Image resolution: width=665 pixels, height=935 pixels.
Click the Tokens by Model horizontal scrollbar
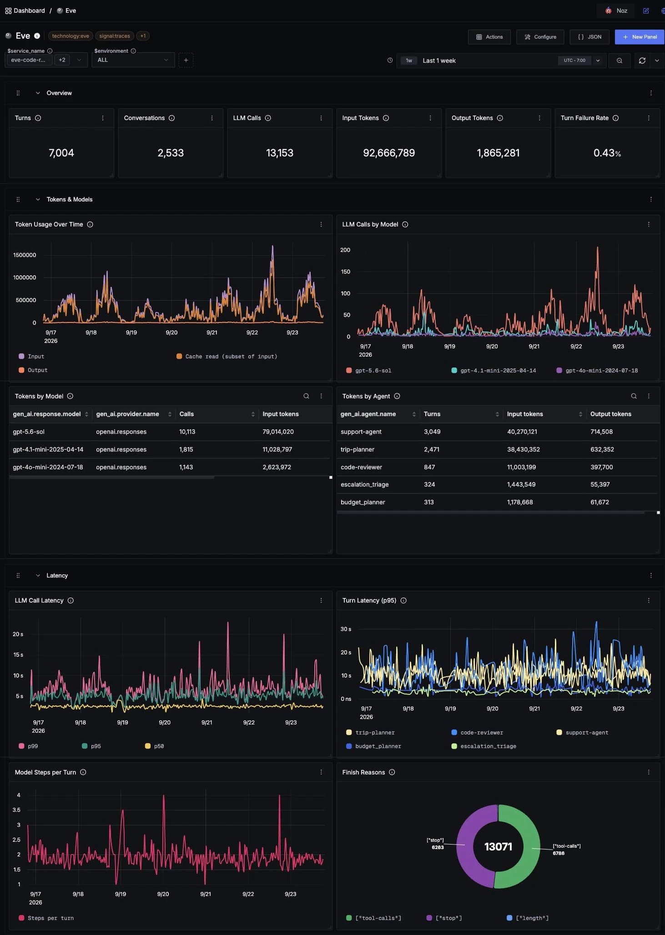pos(111,478)
